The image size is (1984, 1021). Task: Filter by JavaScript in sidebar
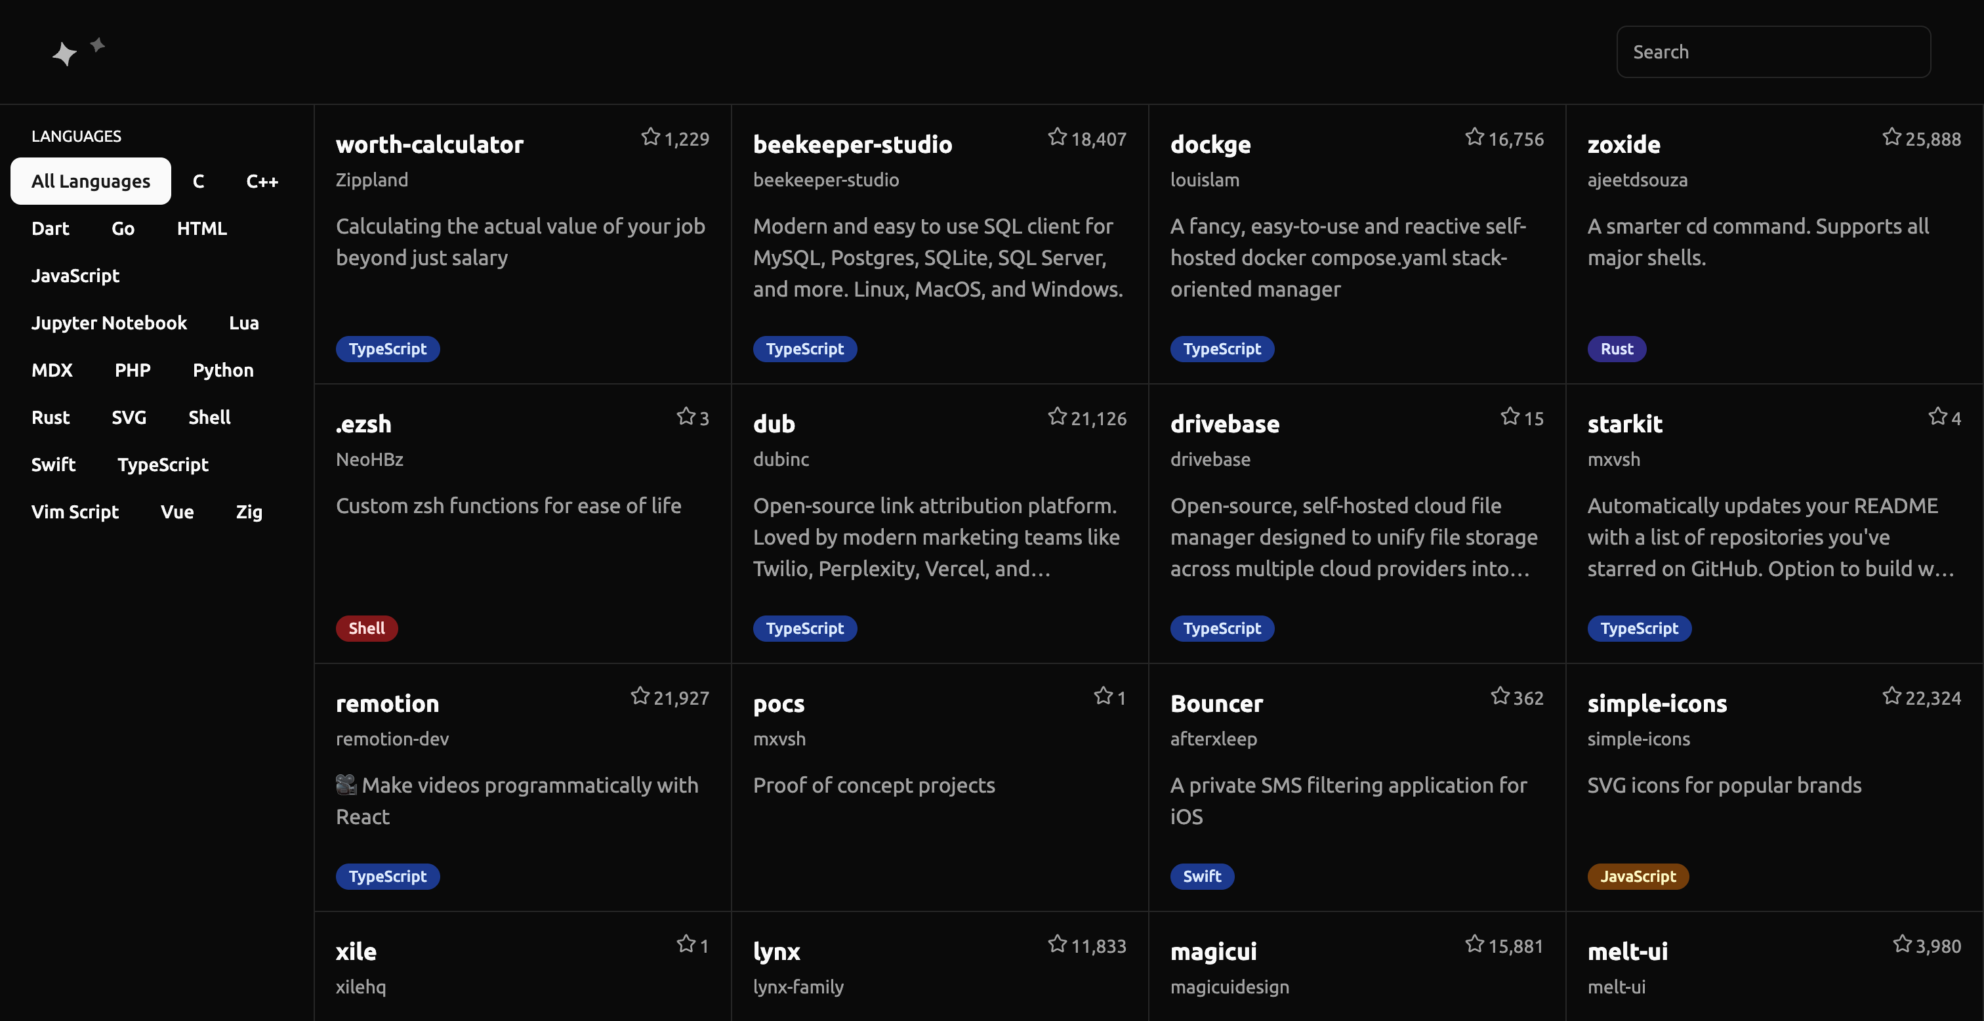[x=75, y=276]
